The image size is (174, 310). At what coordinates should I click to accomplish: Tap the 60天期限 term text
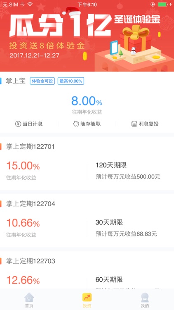click(x=109, y=279)
